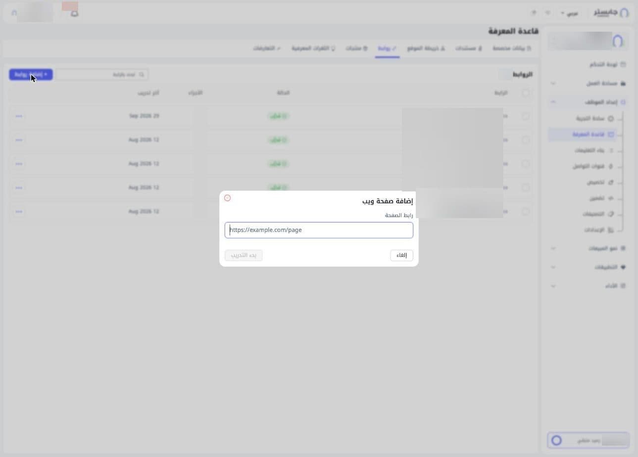Click the date 29 Sep 2026
The height and width of the screenshot is (457, 638).
[x=144, y=116]
